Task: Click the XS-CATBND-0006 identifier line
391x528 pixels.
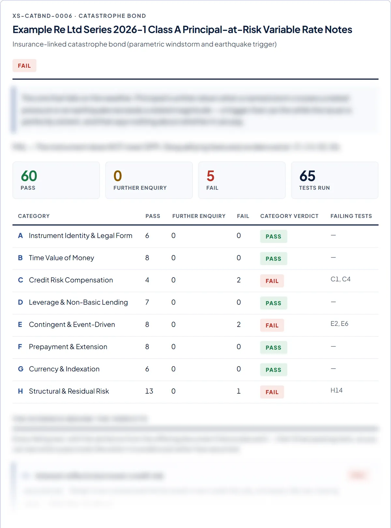Action: pyautogui.click(x=79, y=16)
